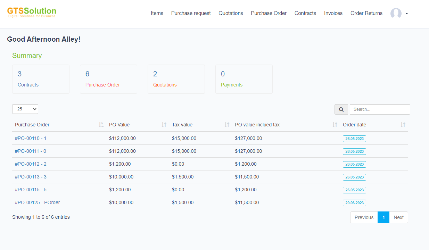This screenshot has width=429, height=250.
Task: Select the Contracts summary card
Action: 41,79
